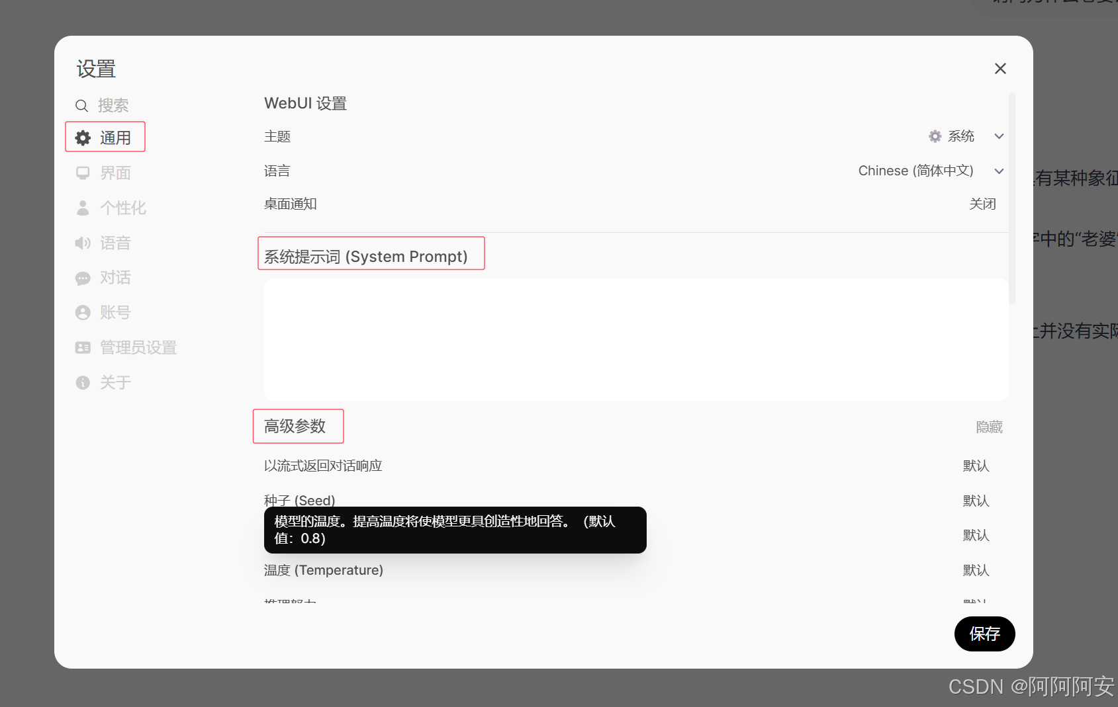Toggle 以流式返回对话响应 from 默认
Viewport: 1118px width, 707px height.
point(976,466)
